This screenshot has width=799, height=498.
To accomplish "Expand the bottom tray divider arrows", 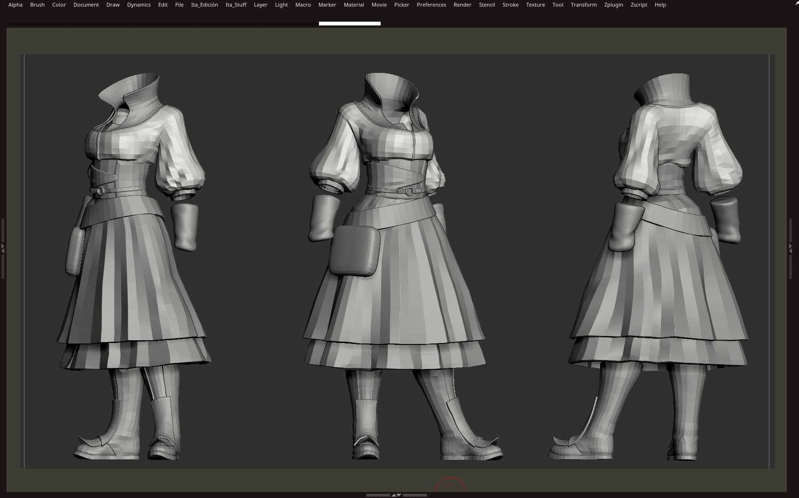I will click(396, 495).
